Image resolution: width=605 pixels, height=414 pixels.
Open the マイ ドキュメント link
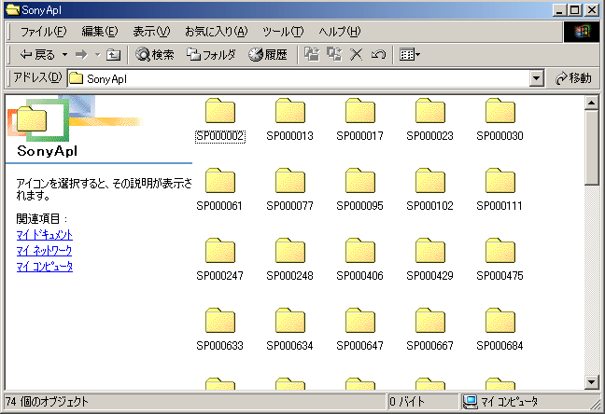point(45,235)
